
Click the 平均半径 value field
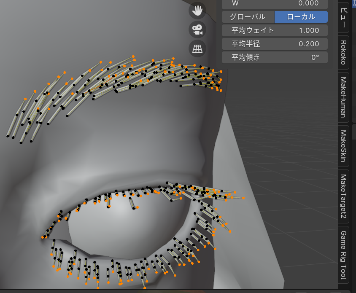(x=275, y=44)
